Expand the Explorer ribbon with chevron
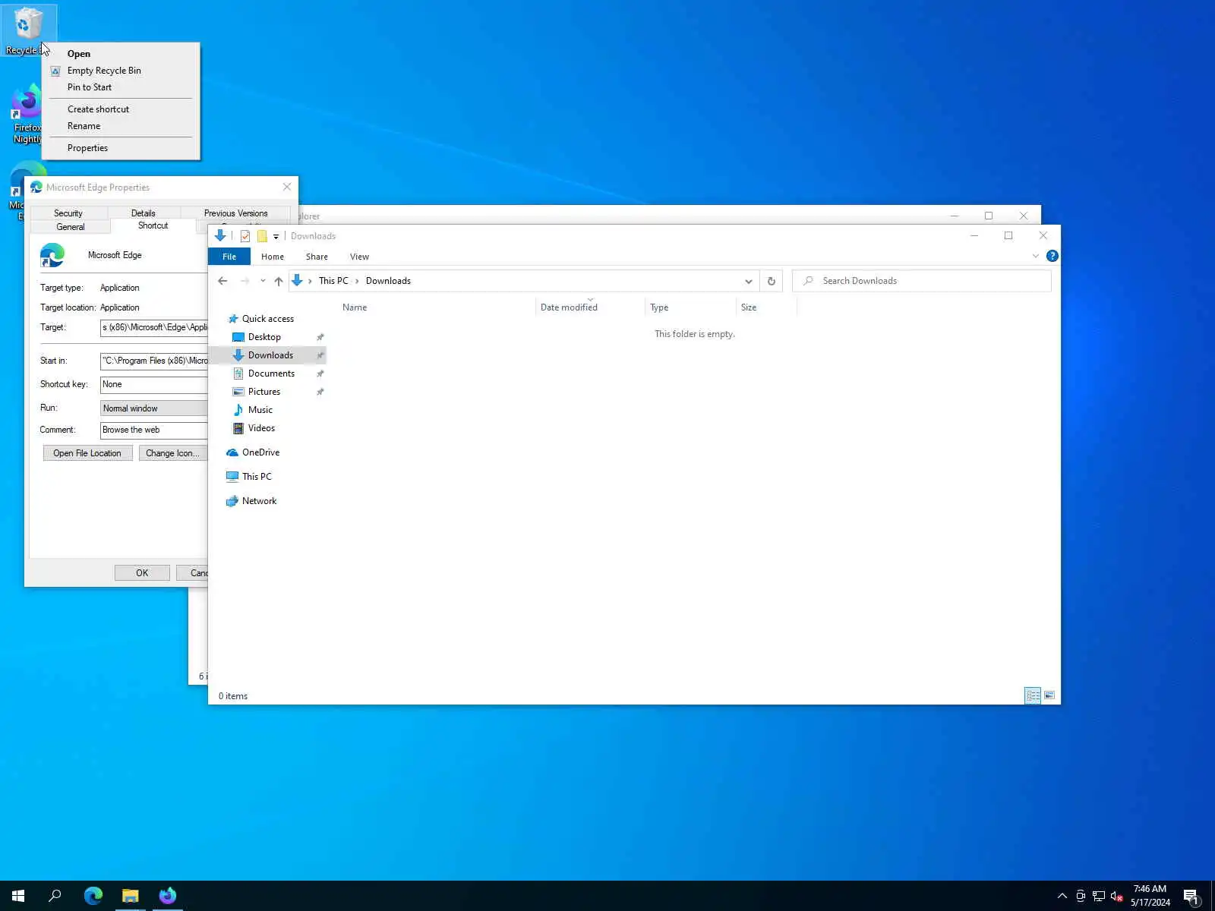Screen dimensions: 1215x911 click(x=1035, y=256)
